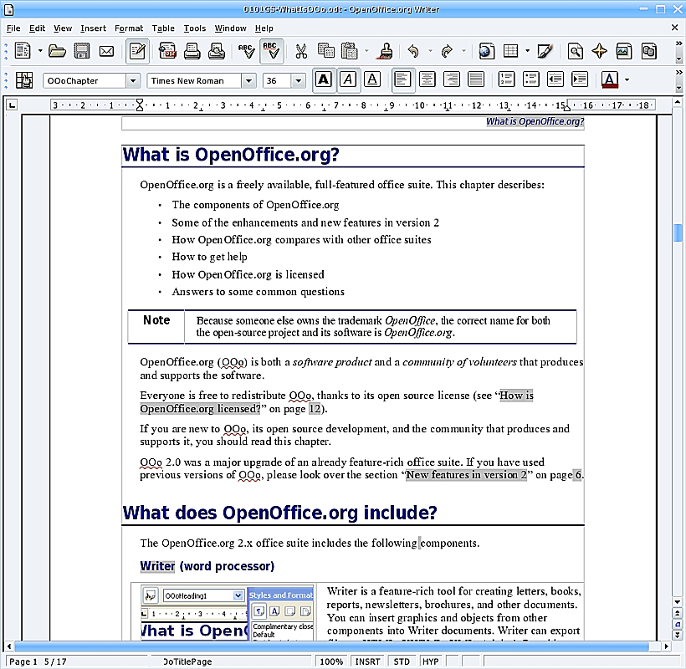Open the Export as PDF tool
686x669 pixels.
tap(167, 51)
